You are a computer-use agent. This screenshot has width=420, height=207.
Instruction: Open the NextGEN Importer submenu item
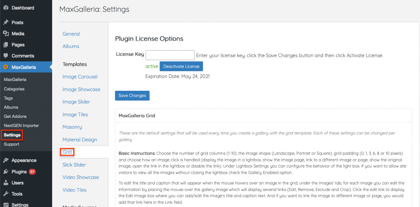click(21, 126)
